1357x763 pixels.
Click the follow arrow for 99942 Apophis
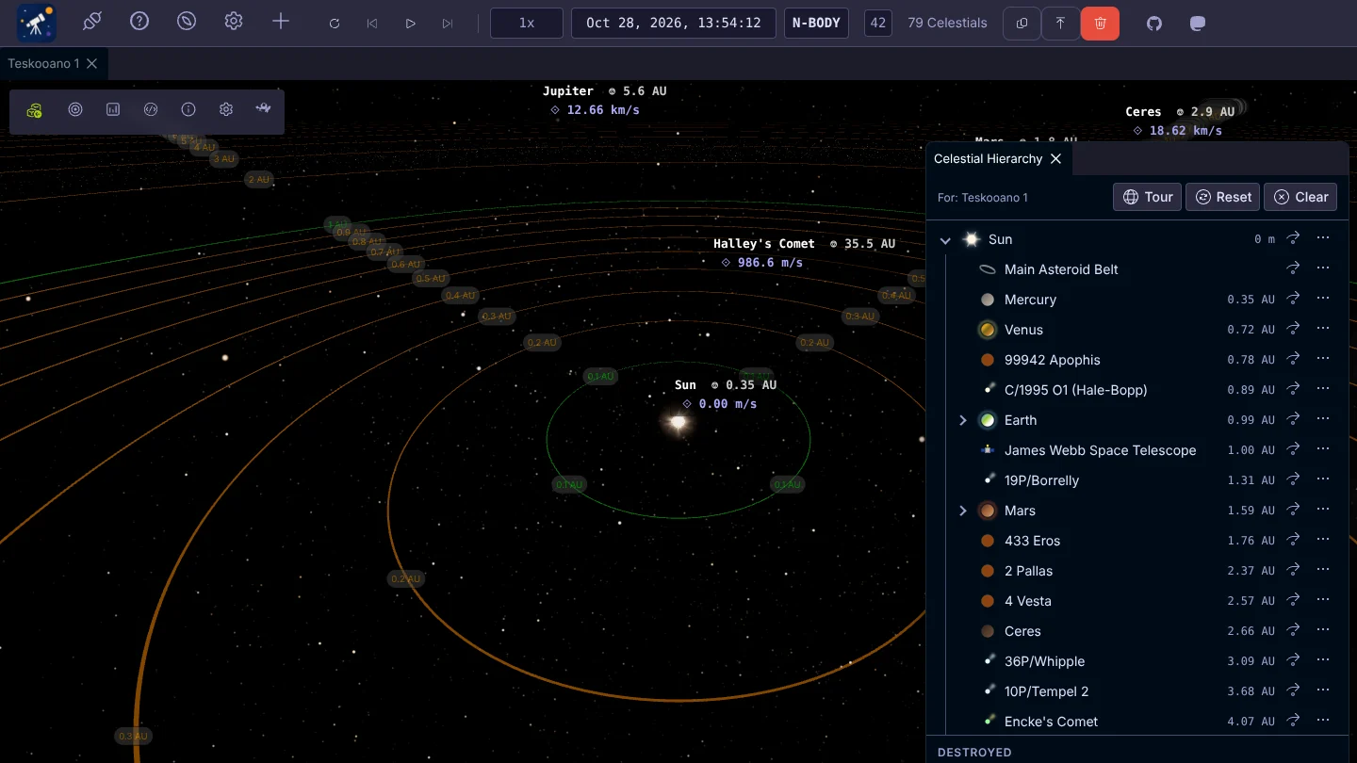tap(1294, 359)
